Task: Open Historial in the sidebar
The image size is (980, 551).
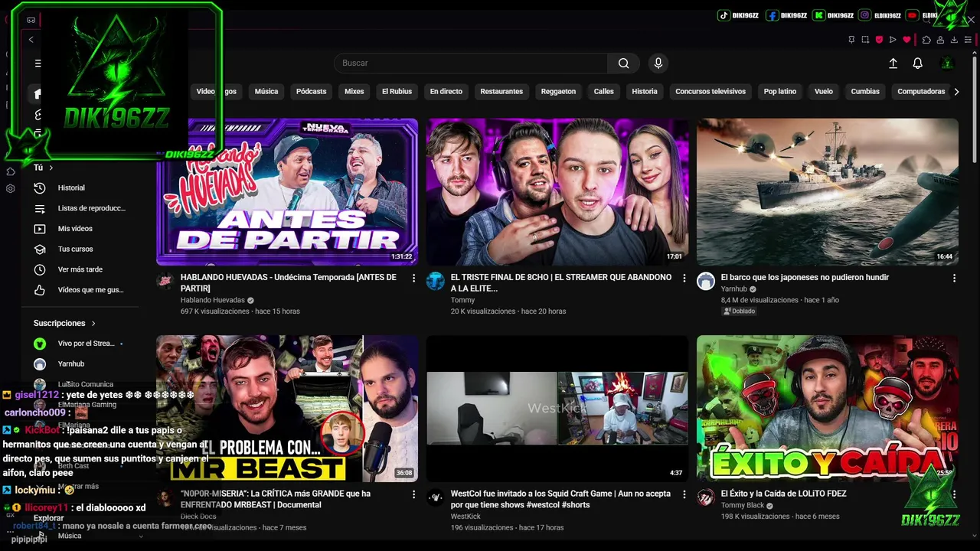Action: click(71, 187)
